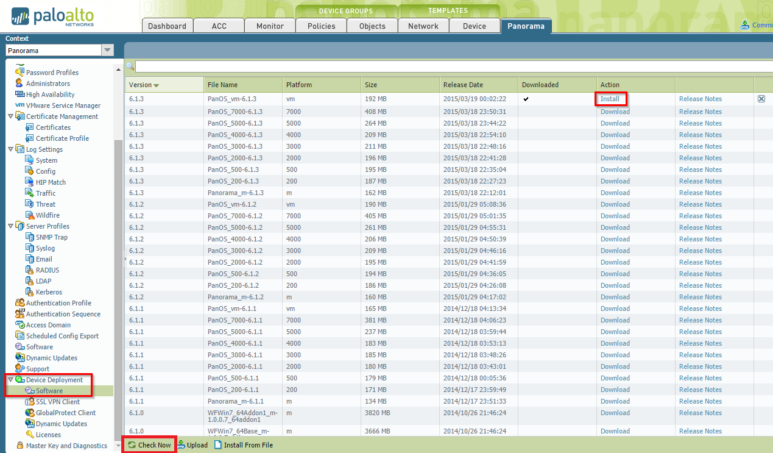Click the Install From File icon
The width and height of the screenshot is (773, 453).
coord(218,445)
